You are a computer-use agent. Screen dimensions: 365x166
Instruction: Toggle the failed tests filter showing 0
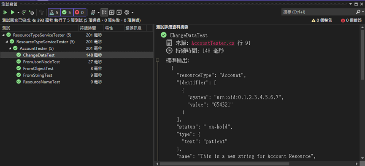coord(80,12)
